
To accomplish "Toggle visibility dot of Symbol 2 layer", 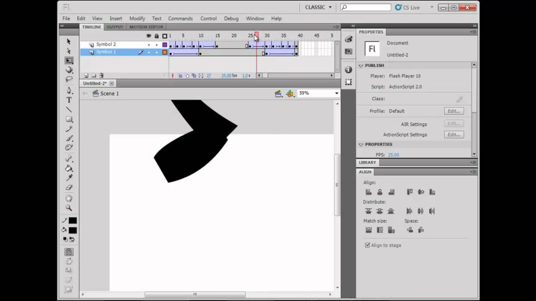I will point(149,45).
